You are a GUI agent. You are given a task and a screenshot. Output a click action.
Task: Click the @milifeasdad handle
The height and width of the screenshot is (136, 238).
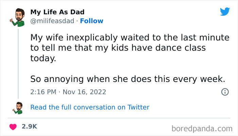tap(52, 21)
